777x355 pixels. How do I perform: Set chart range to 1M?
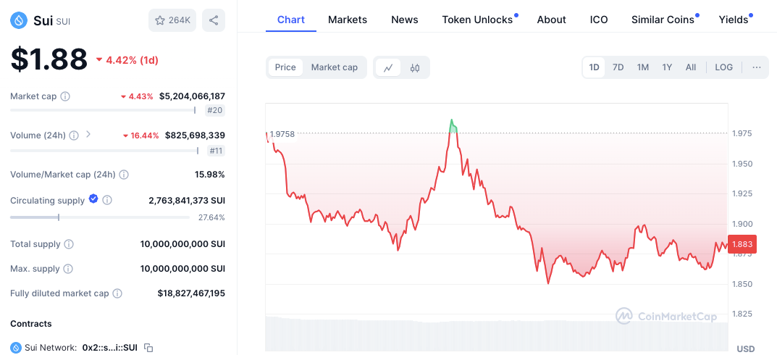643,67
